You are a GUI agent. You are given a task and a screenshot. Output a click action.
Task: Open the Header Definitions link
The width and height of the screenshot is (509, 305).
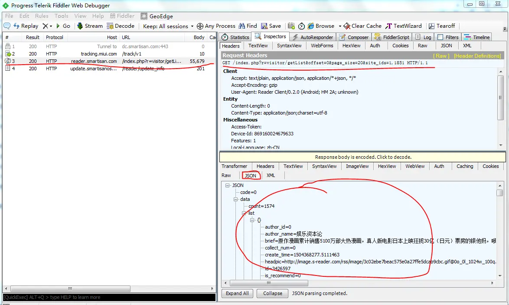click(477, 56)
